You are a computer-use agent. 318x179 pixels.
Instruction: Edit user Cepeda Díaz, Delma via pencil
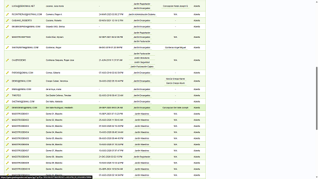point(7,26)
